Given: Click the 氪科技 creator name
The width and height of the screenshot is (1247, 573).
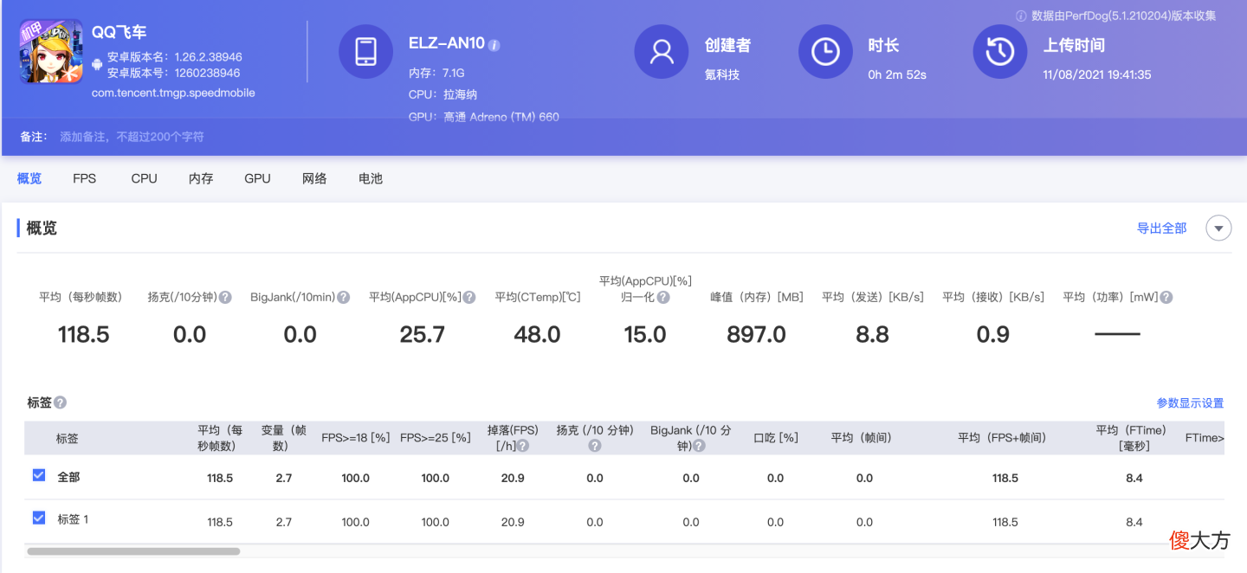Looking at the screenshot, I should tap(722, 75).
